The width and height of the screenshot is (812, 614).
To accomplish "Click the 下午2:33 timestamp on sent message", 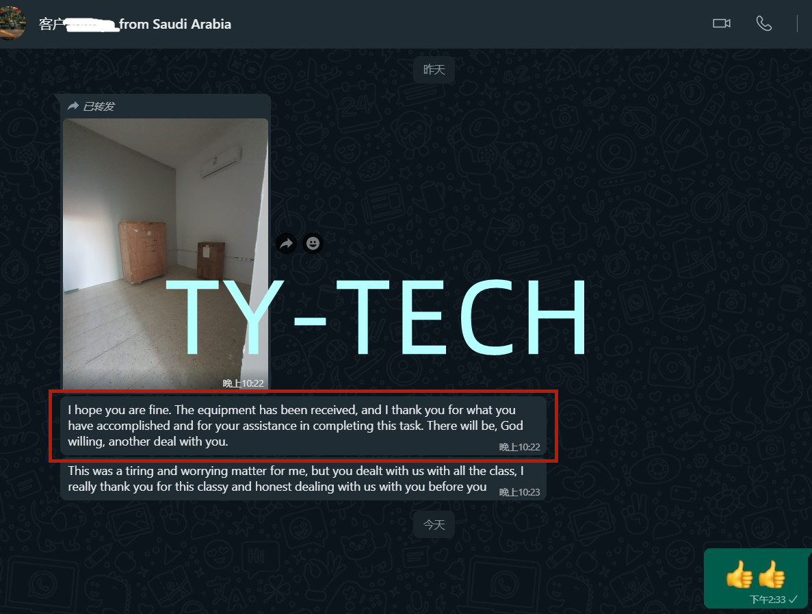I will click(x=768, y=600).
